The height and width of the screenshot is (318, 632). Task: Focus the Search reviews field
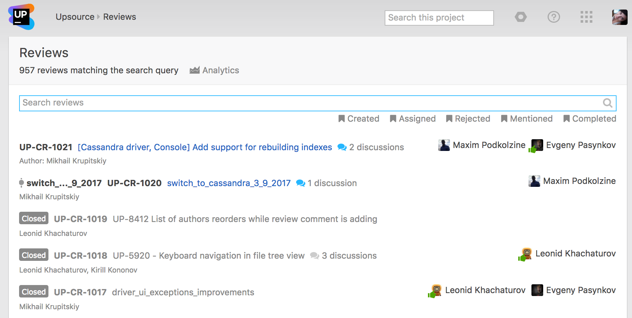click(317, 103)
